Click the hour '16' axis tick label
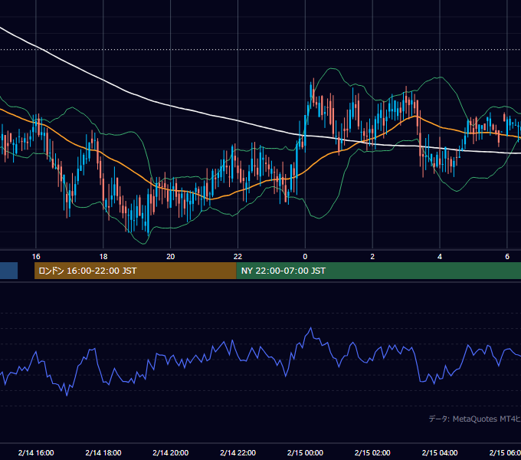This screenshot has height=460, width=521. point(36,256)
